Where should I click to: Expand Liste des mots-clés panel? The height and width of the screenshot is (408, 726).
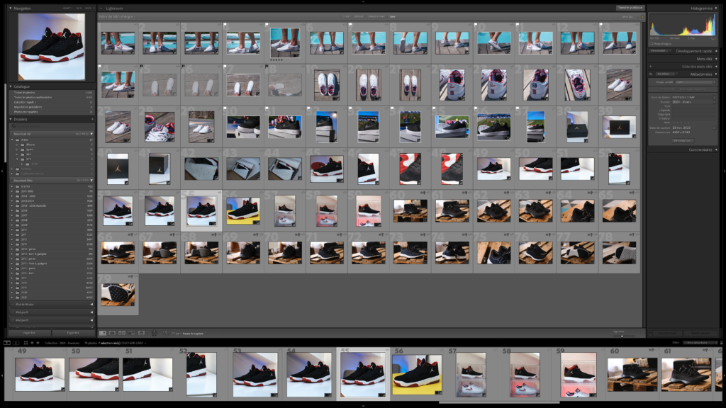tap(716, 67)
